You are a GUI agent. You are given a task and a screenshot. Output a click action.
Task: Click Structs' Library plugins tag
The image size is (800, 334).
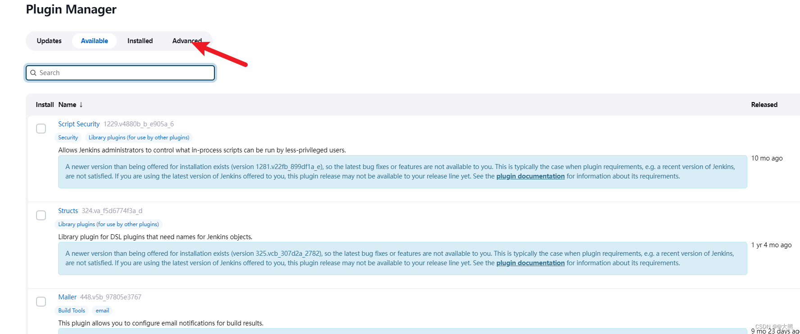click(109, 224)
